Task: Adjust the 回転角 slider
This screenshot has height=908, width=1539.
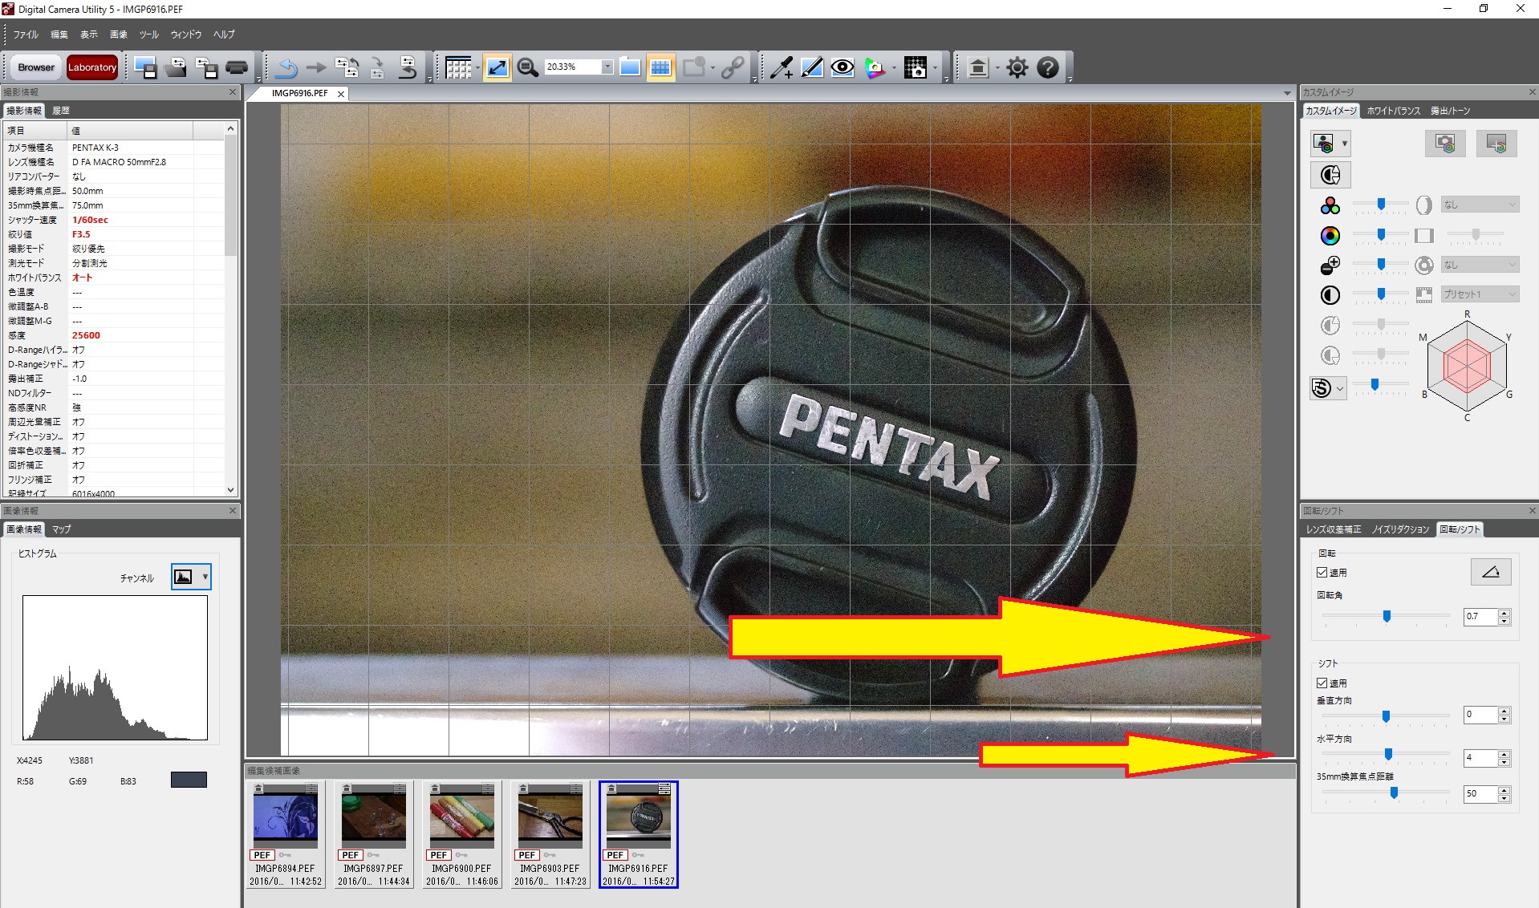Action: pyautogui.click(x=1387, y=616)
